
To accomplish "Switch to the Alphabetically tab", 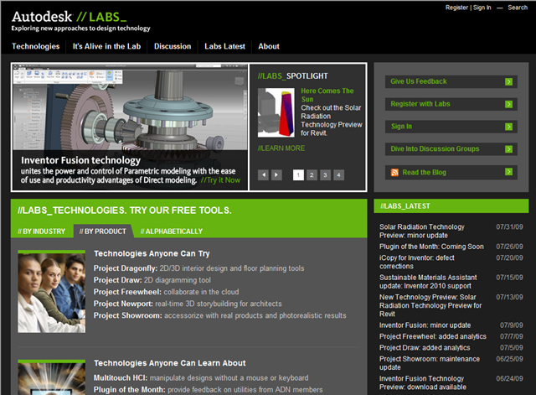I will (x=171, y=231).
